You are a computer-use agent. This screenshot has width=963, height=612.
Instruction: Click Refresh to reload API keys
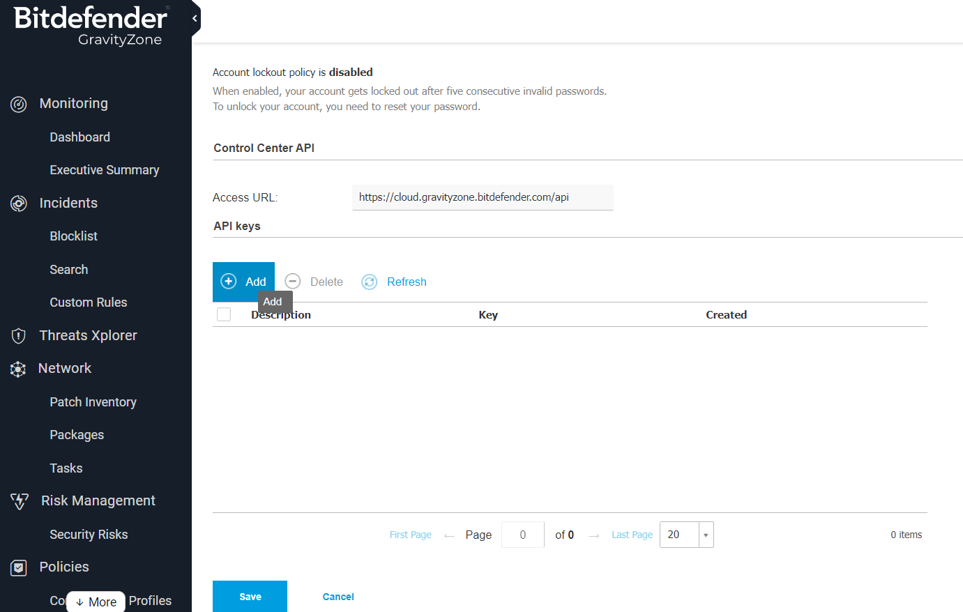(407, 282)
